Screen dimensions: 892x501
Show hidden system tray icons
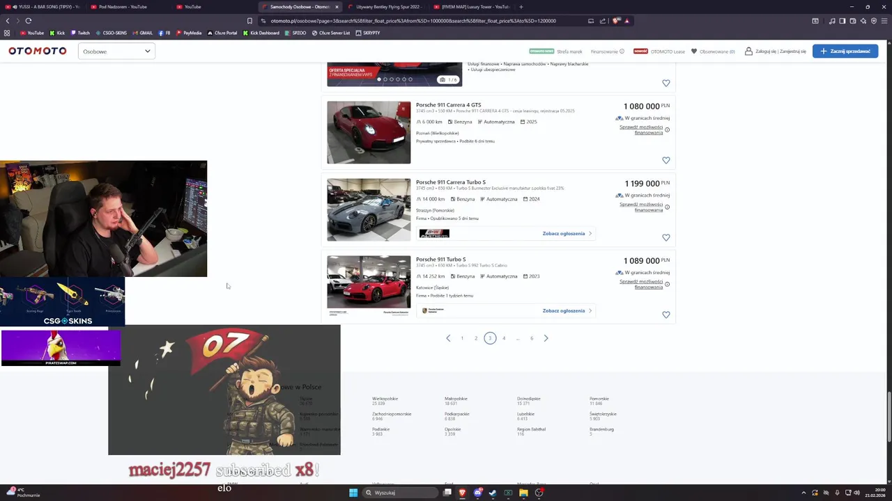[803, 493]
